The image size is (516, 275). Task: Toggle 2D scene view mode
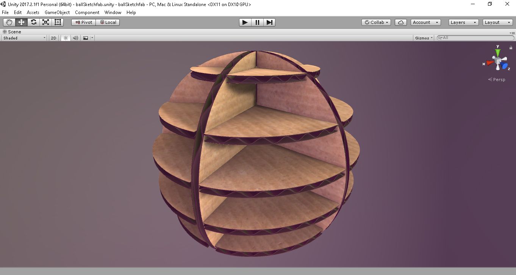point(54,38)
